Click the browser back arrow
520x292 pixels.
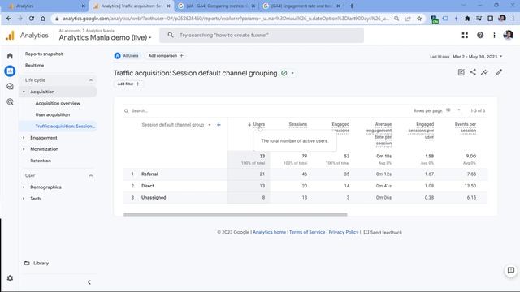pos(9,19)
